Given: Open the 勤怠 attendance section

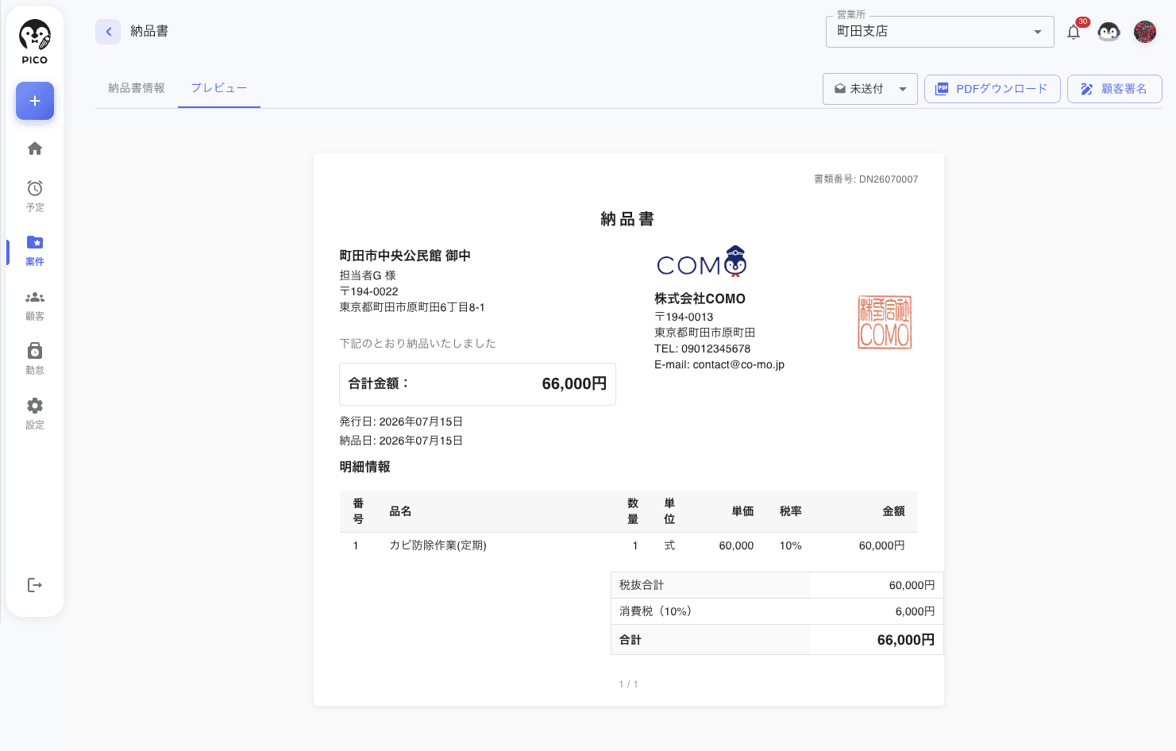Looking at the screenshot, I should [35, 359].
